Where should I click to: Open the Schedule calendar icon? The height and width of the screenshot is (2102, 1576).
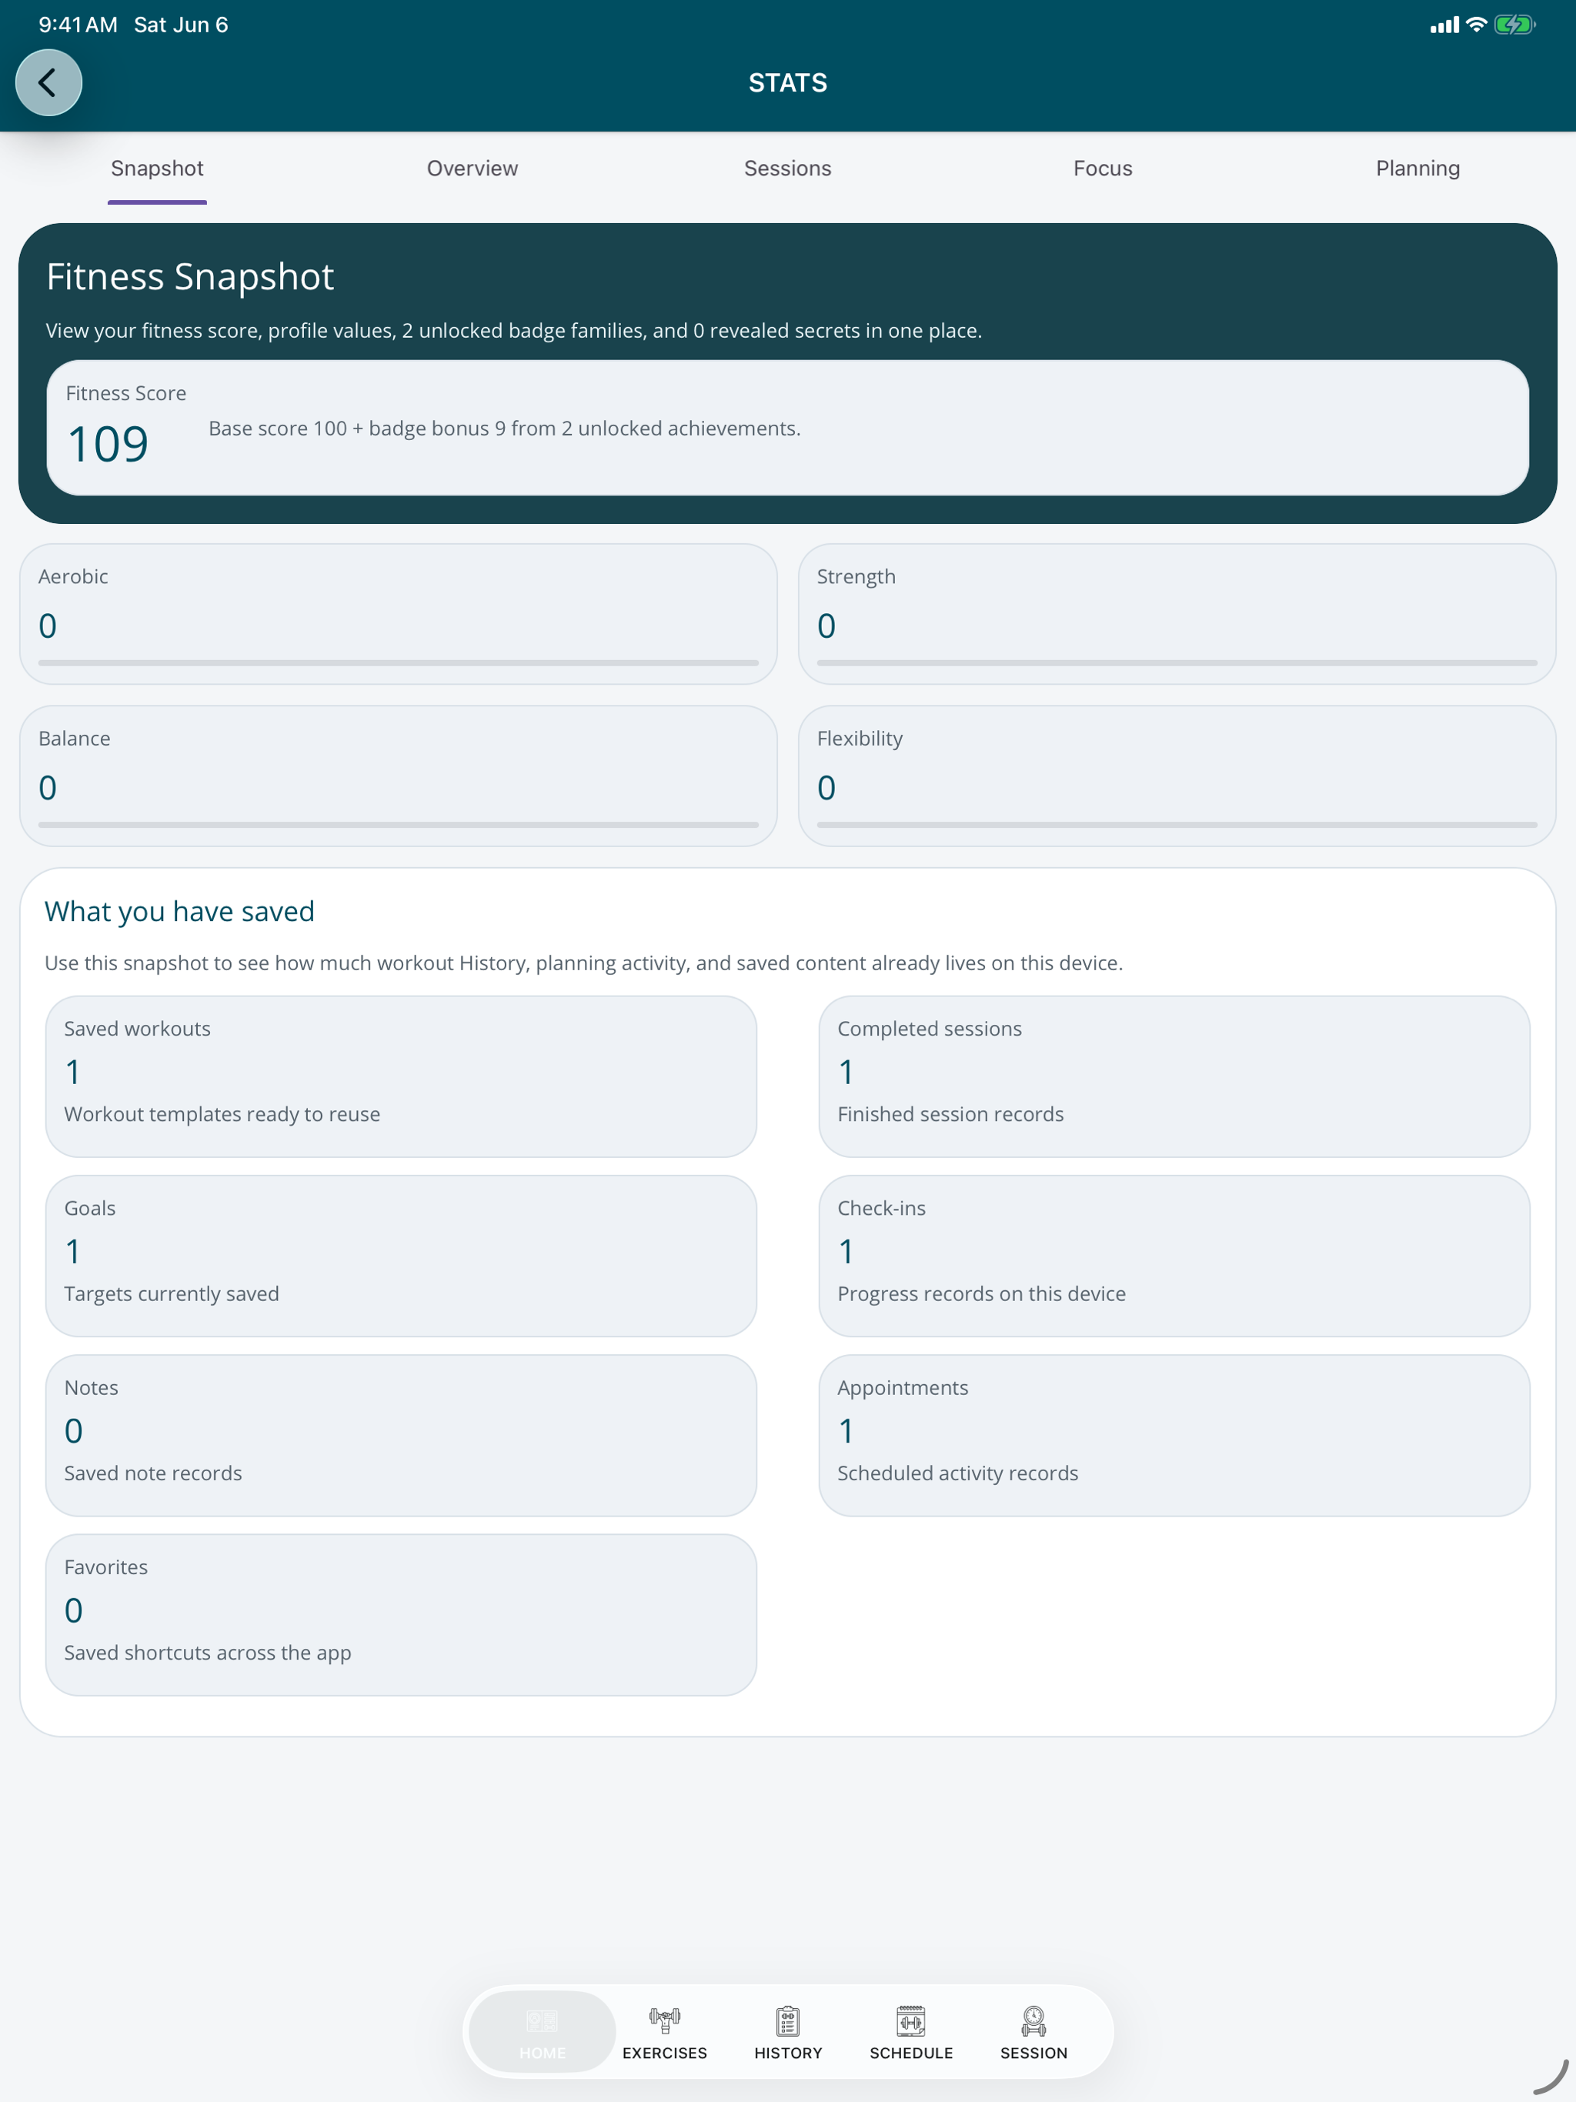point(910,2020)
